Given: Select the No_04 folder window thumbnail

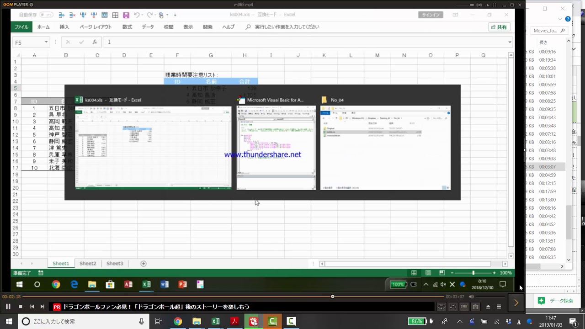Looking at the screenshot, I should click(x=385, y=148).
